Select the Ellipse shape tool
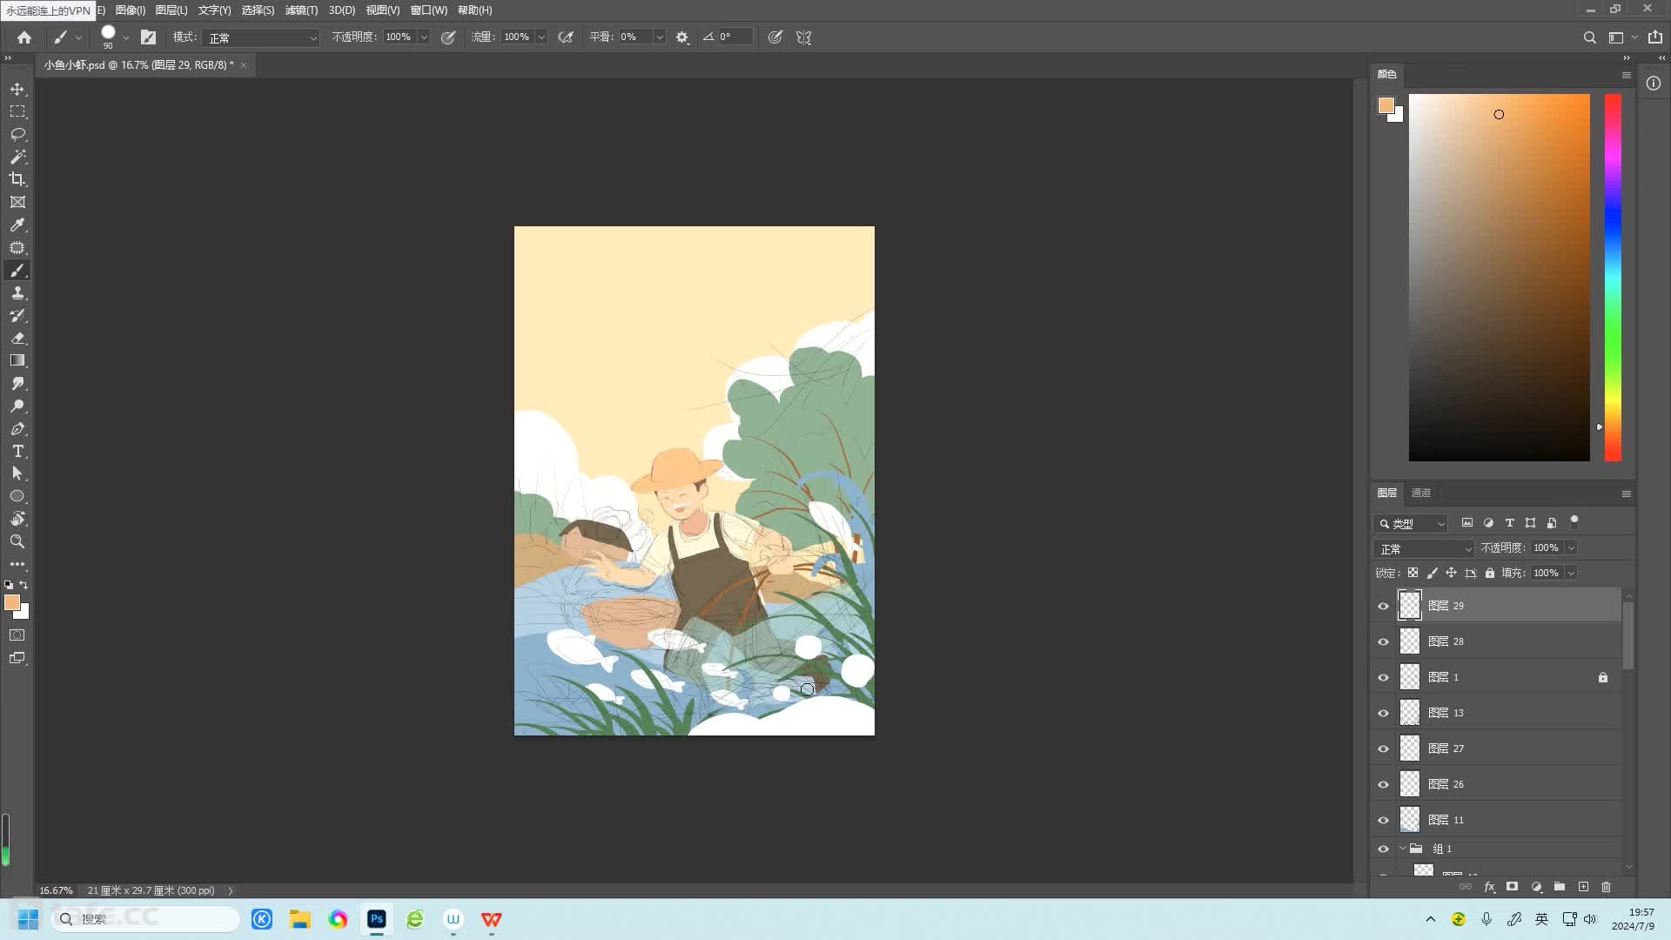The height and width of the screenshot is (940, 1671). [17, 496]
